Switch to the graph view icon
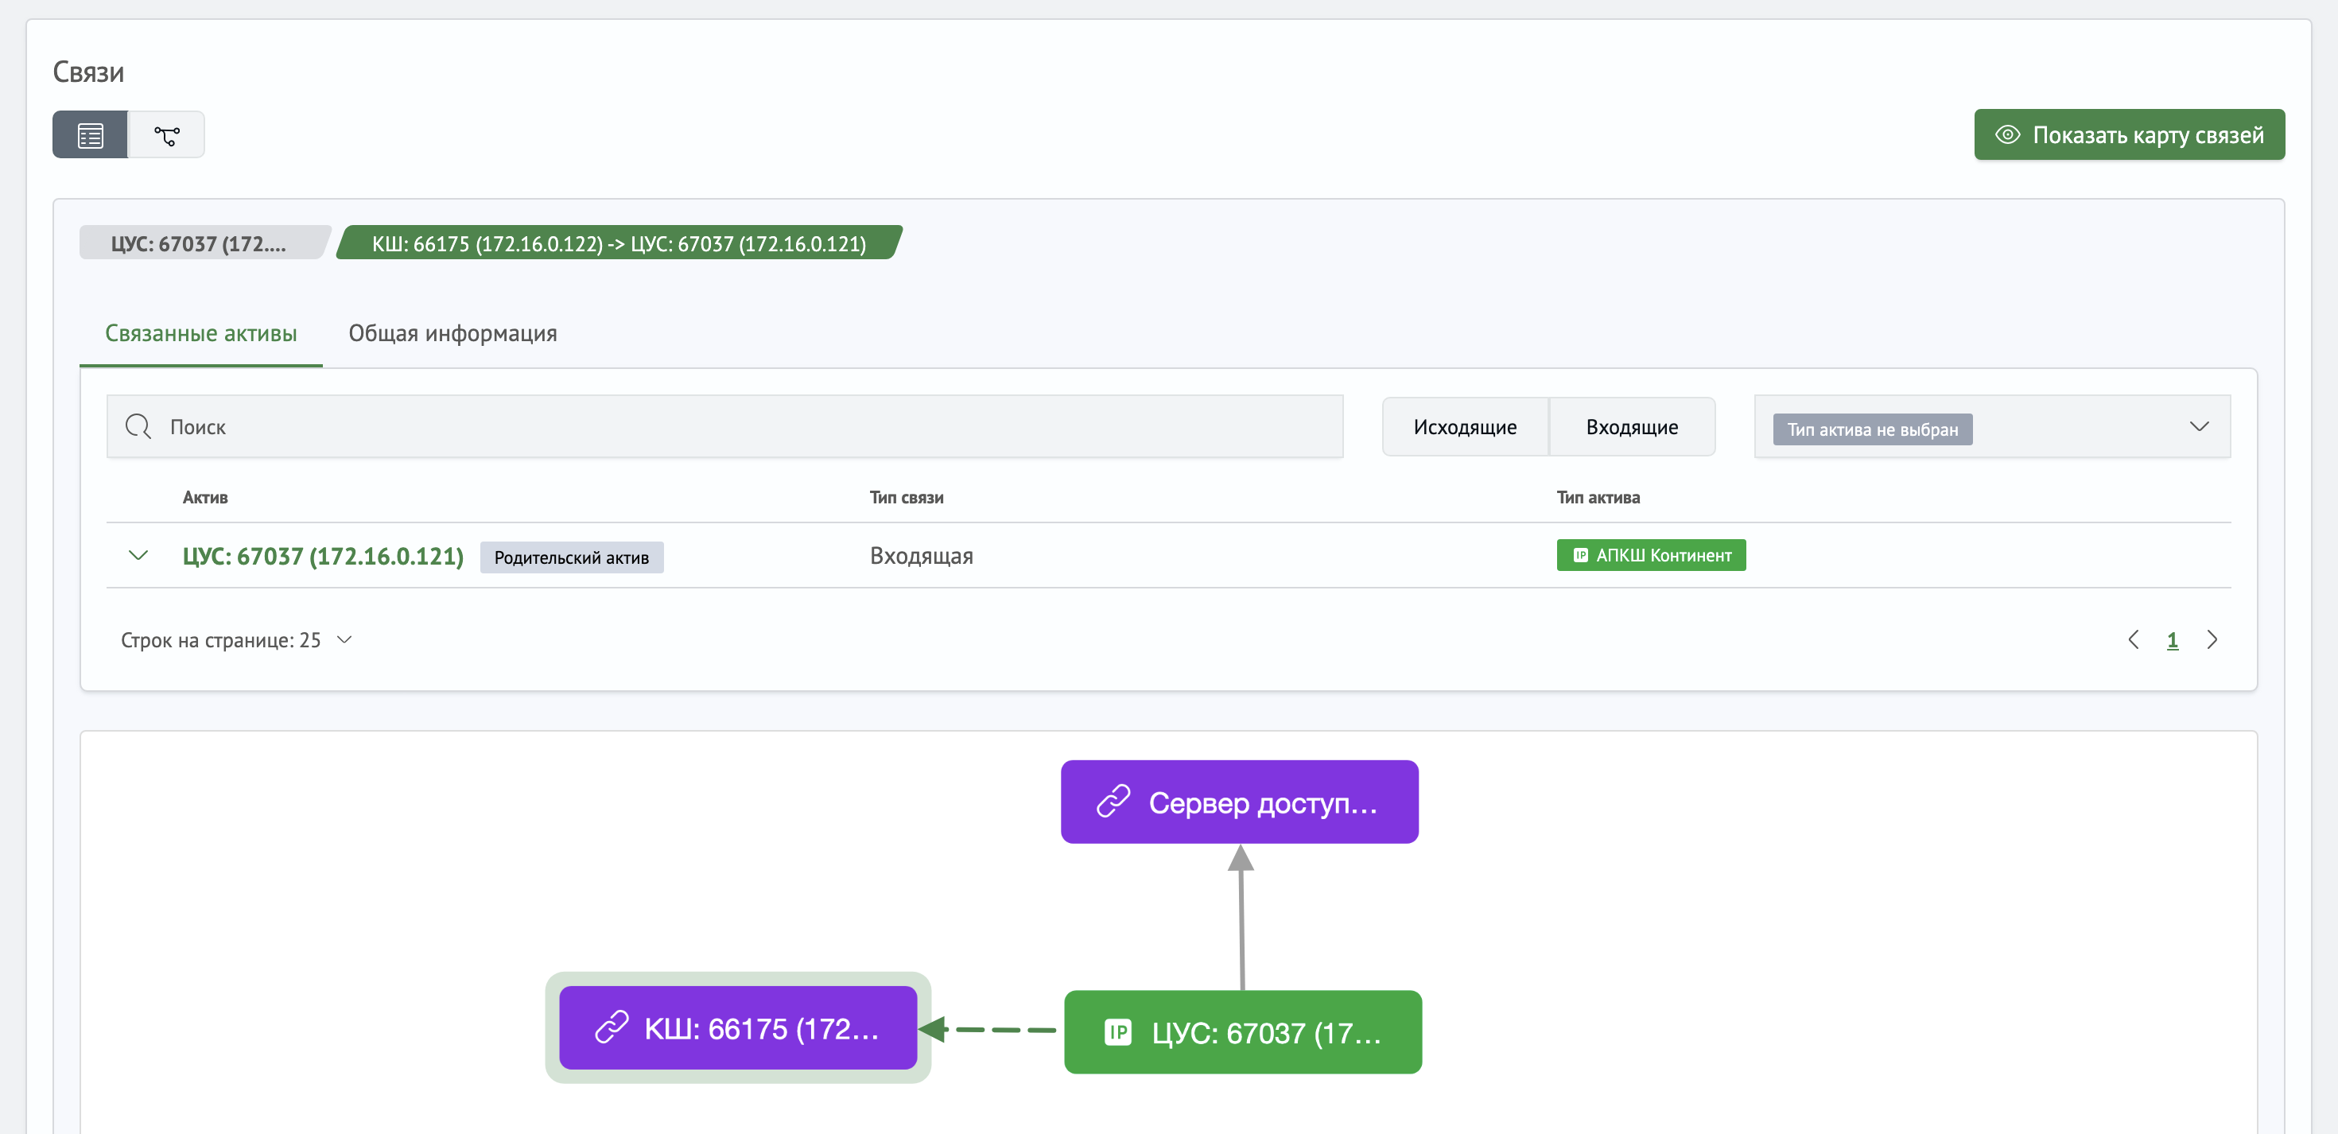The width and height of the screenshot is (2338, 1134). (167, 135)
